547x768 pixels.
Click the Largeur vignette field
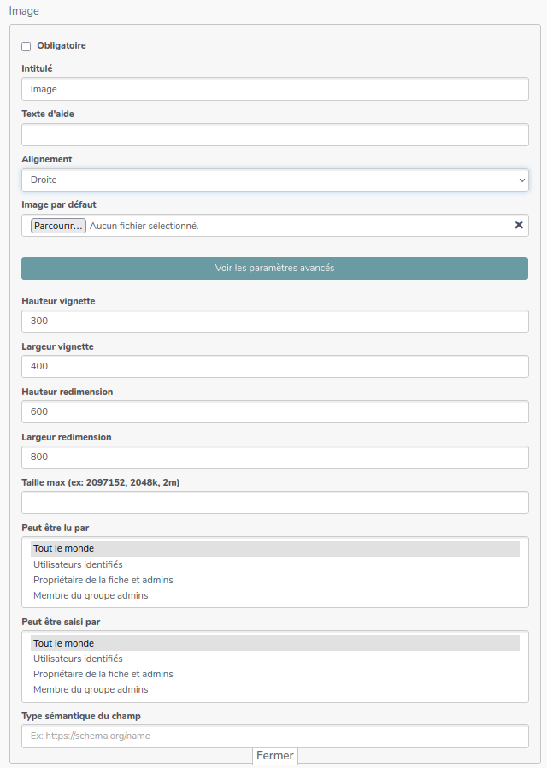[x=274, y=366]
